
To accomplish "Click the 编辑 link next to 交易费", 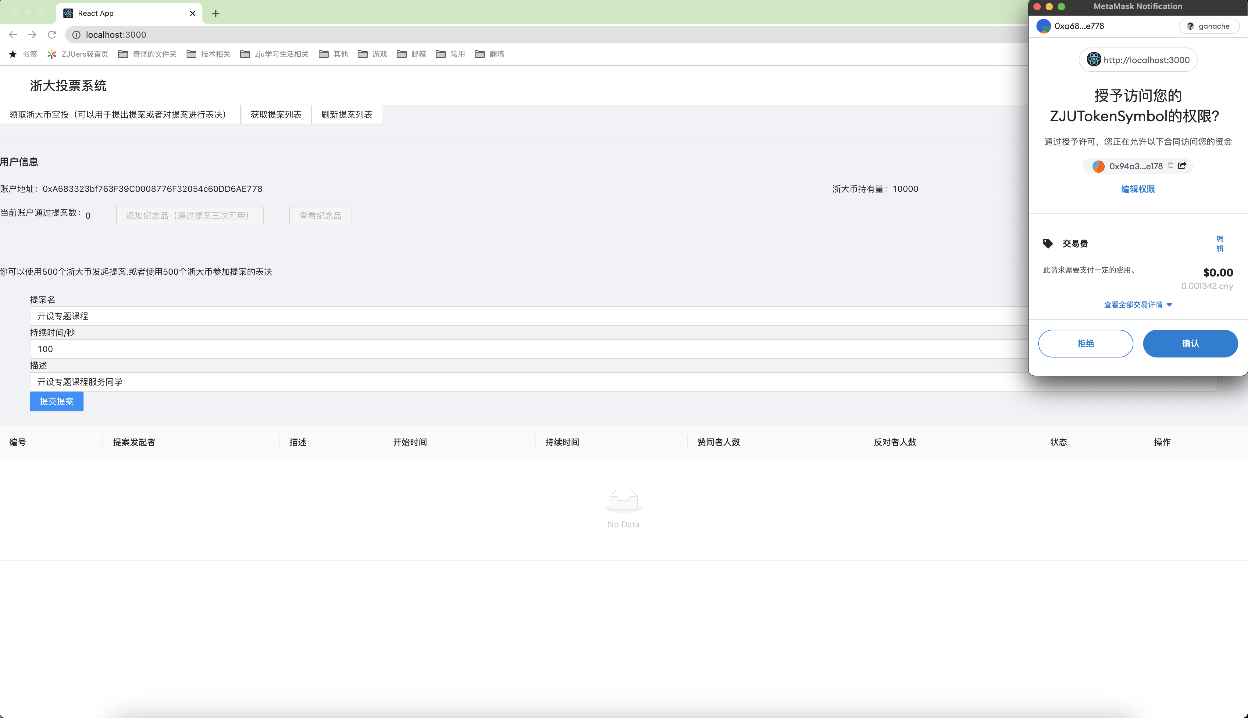I will pos(1219,243).
